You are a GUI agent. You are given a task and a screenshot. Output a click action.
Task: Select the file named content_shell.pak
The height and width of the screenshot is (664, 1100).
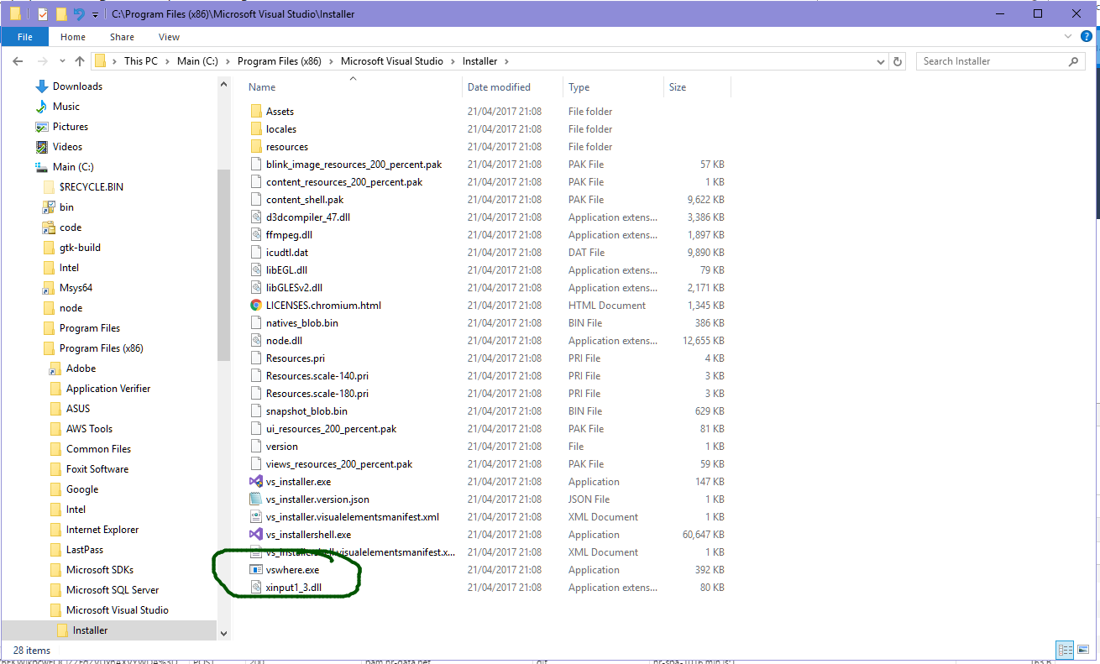pyautogui.click(x=305, y=200)
